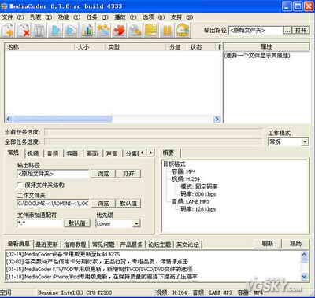This screenshot has width=315, height=298.
Task: Click the 大小 column header
Action: pyautogui.click(x=90, y=47)
